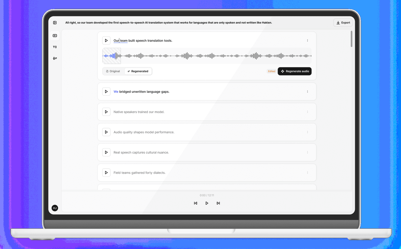
Task: Switch to the Original audio tab
Action: (x=113, y=71)
